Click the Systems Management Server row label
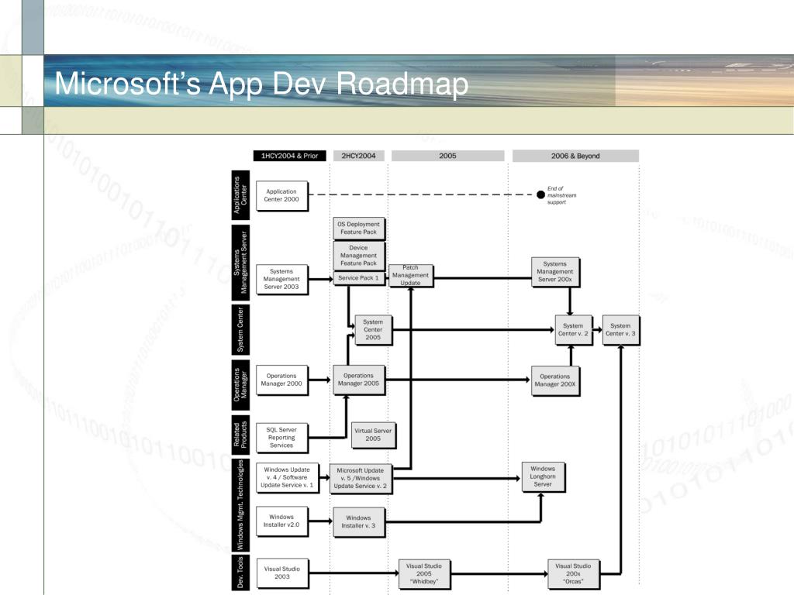 pyautogui.click(x=240, y=263)
